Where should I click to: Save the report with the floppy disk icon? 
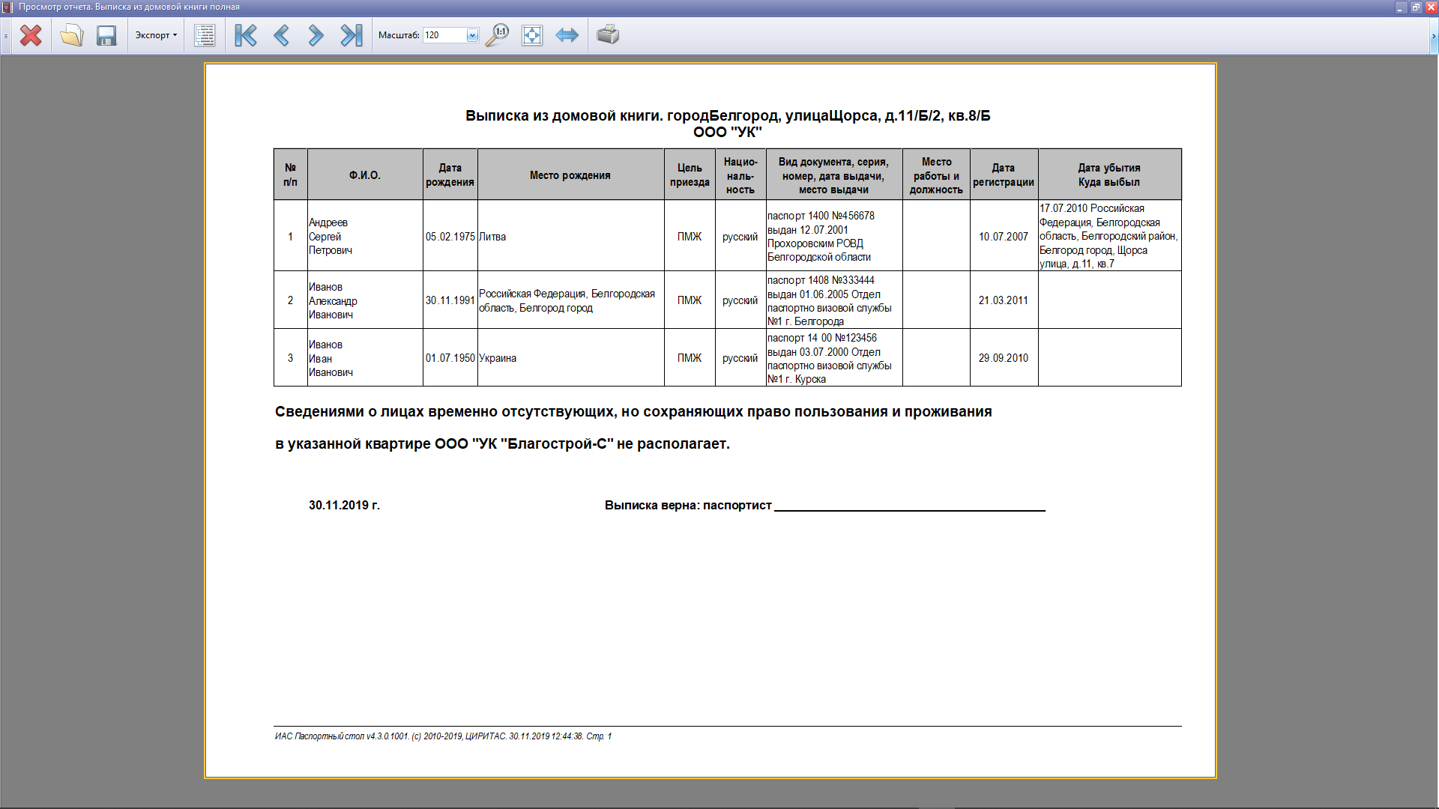point(106,35)
